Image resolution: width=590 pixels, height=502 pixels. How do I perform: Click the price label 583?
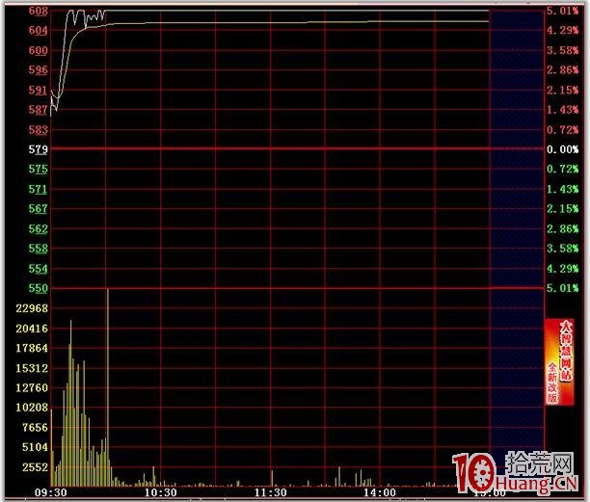tap(39, 130)
